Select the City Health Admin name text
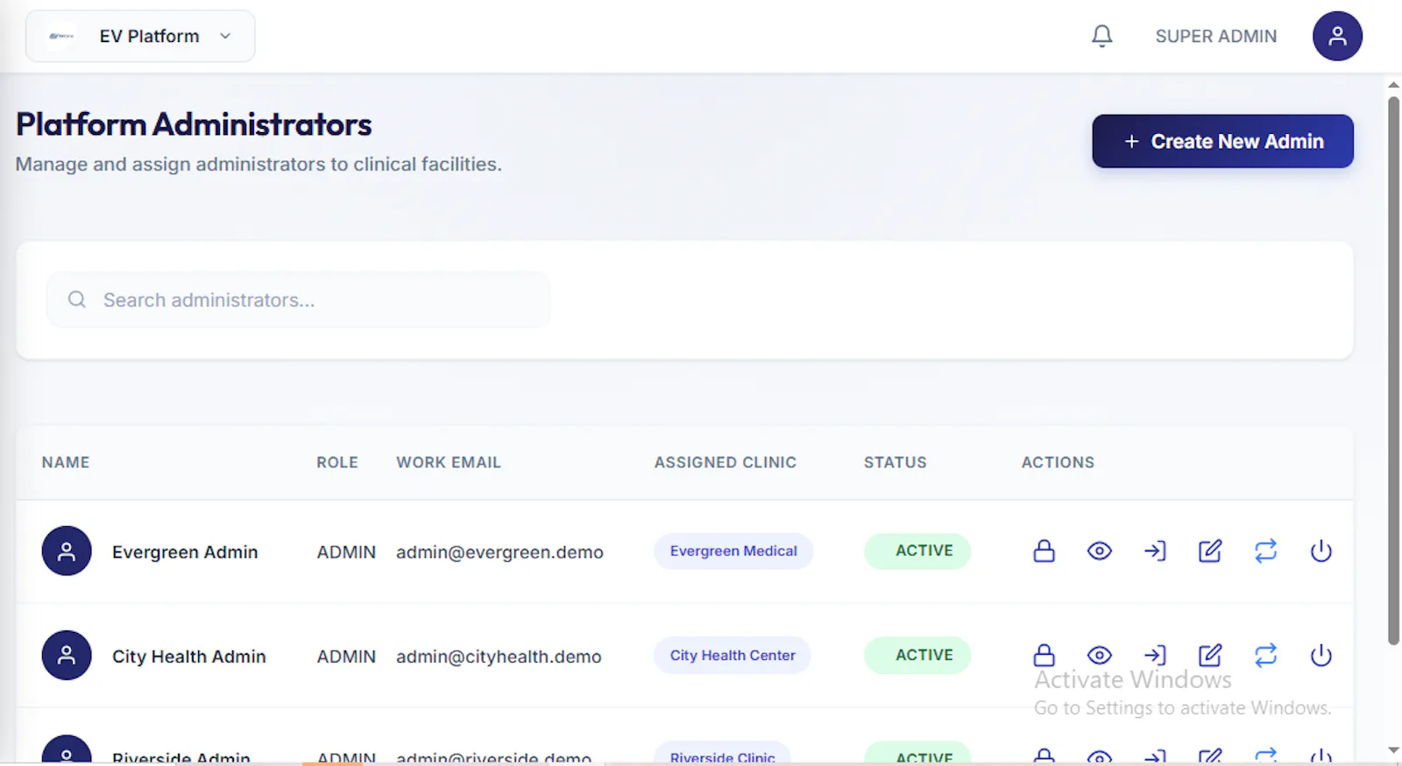 pyautogui.click(x=188, y=657)
